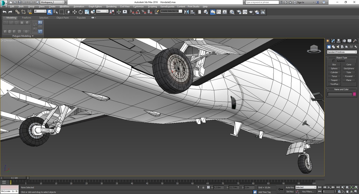This screenshot has height=194, width=359.
Task: Collapse the Name and Color rollout
Action: [x=341, y=89]
